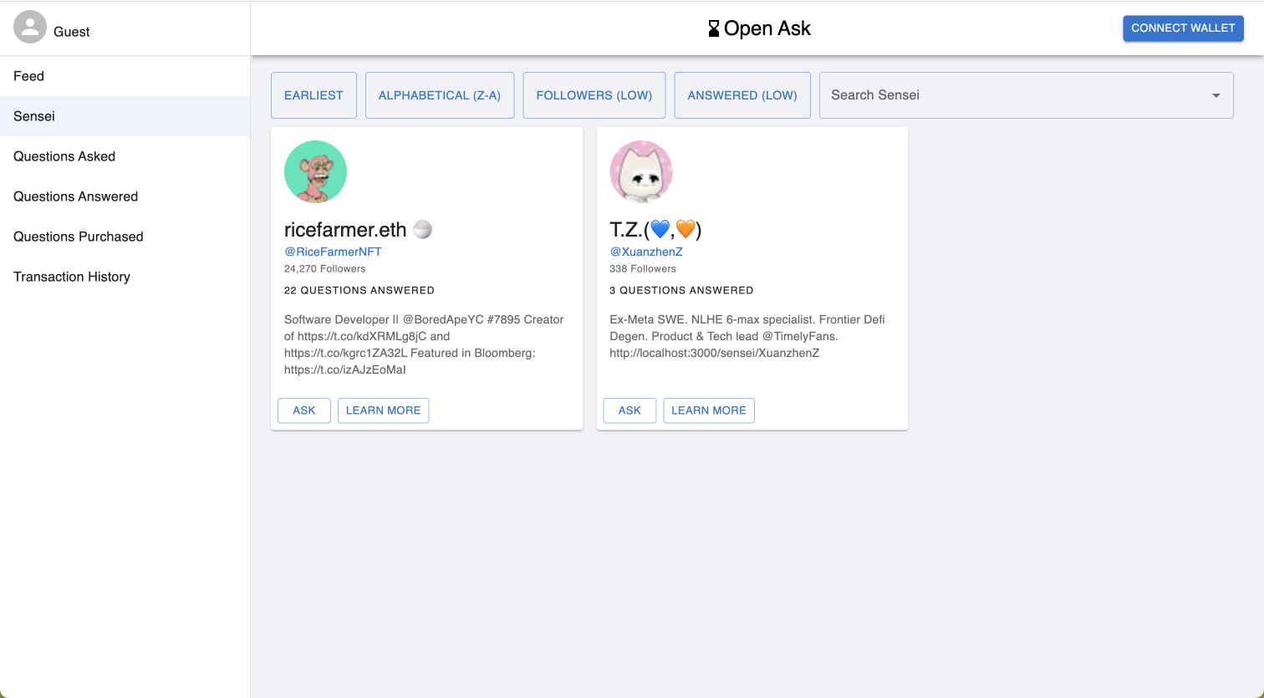Open Questions Purchased section

(77, 237)
